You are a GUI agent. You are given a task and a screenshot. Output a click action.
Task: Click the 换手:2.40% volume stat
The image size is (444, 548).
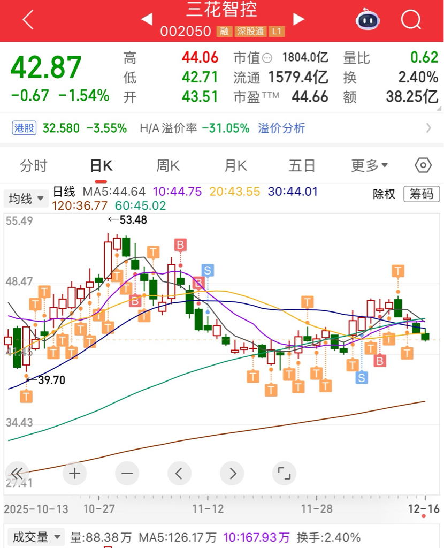329,537
